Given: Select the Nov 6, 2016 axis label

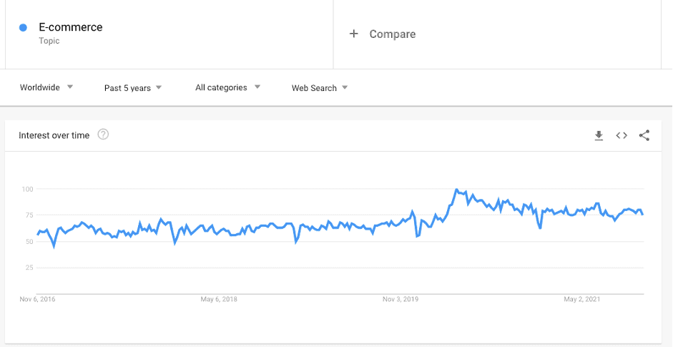Looking at the screenshot, I should pos(37,299).
